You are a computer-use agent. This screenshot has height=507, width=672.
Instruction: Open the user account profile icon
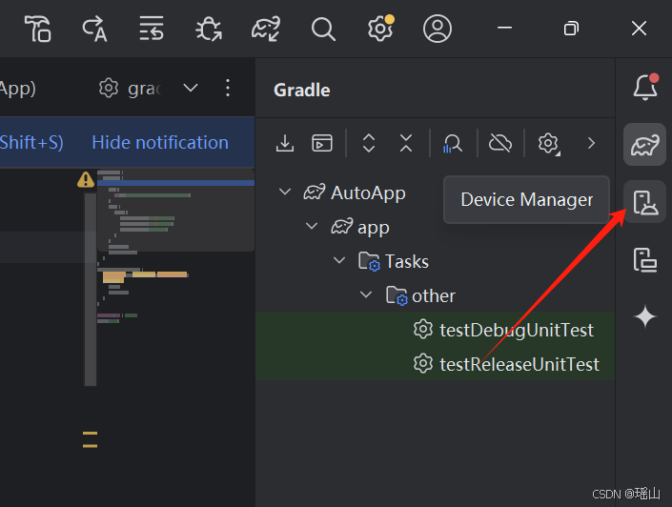[x=438, y=29]
